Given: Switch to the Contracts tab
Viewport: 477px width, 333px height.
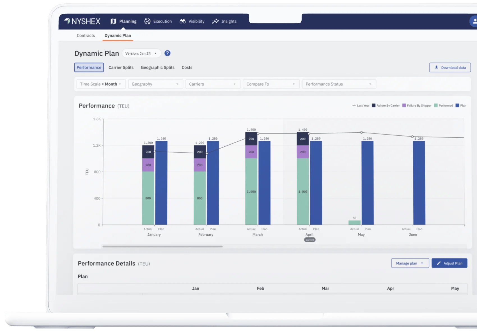Looking at the screenshot, I should tap(86, 36).
